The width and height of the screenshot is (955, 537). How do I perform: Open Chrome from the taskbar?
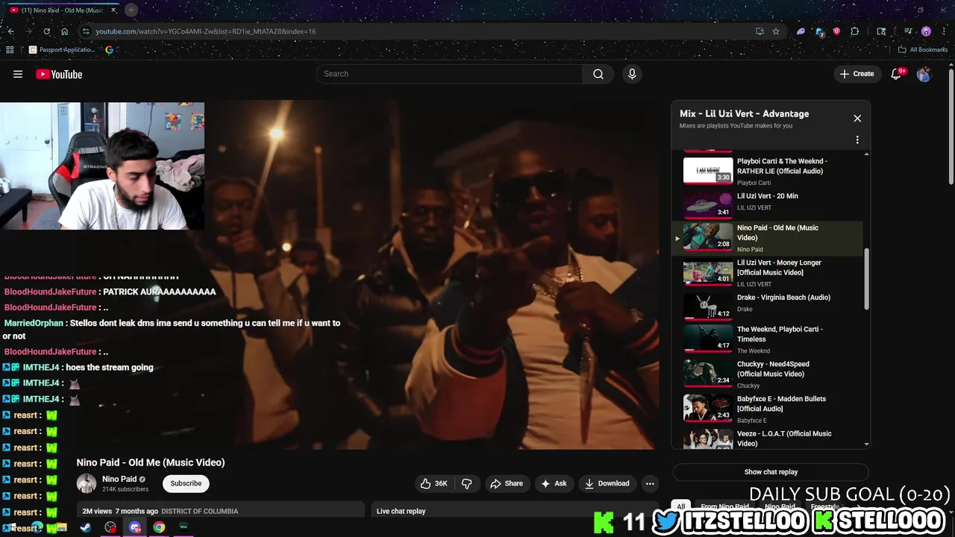tap(159, 527)
